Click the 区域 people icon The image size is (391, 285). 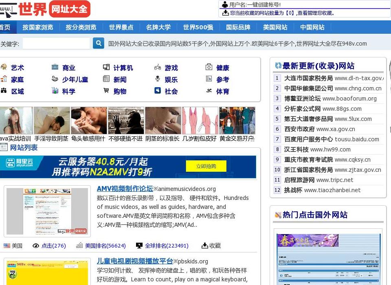(x=4, y=90)
